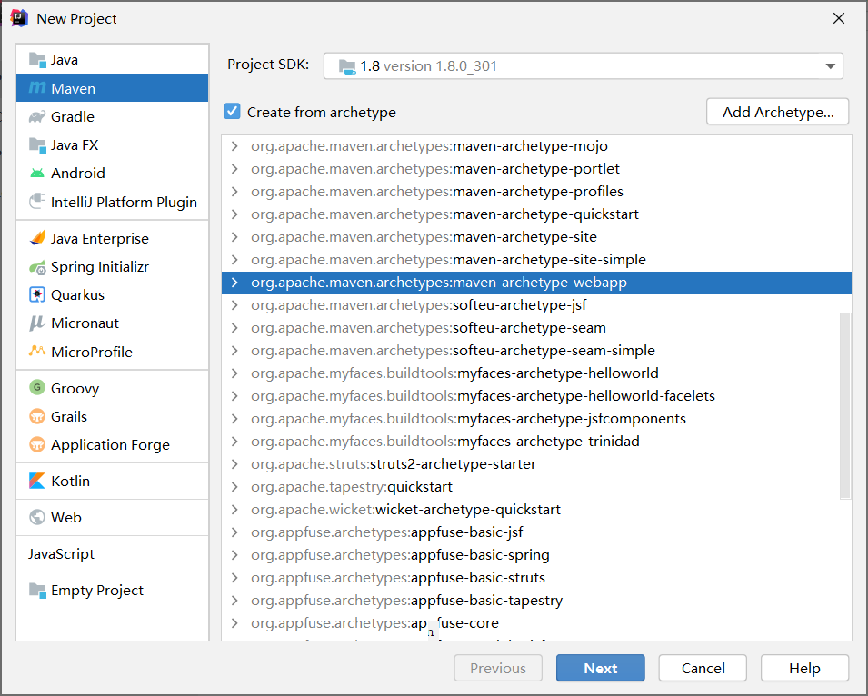Expand myfaces-archetype-helloworld chevron

pos(234,373)
